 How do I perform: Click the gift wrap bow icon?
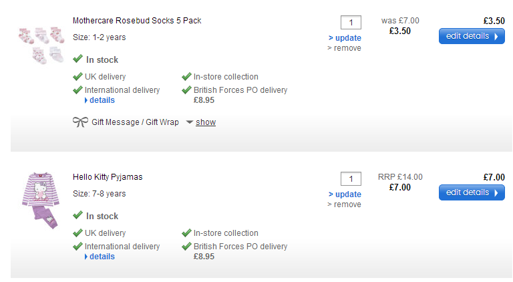click(x=80, y=122)
